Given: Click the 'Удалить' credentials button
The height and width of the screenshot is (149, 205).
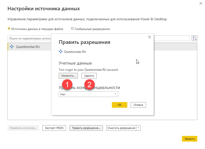Looking at the screenshot, I should click(89, 76).
